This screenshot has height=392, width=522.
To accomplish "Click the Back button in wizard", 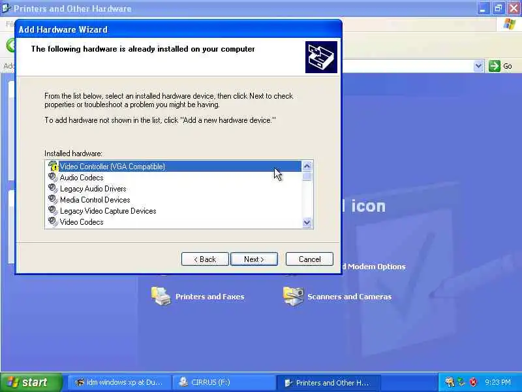I will tap(205, 259).
